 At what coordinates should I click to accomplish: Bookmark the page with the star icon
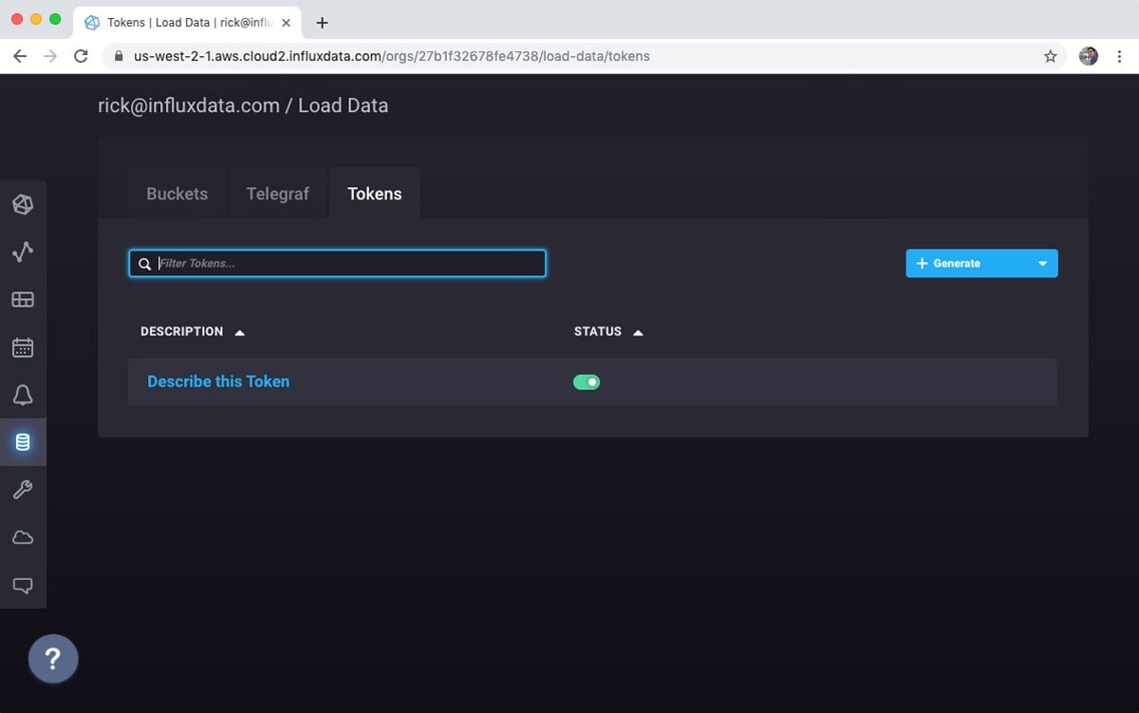(1051, 56)
